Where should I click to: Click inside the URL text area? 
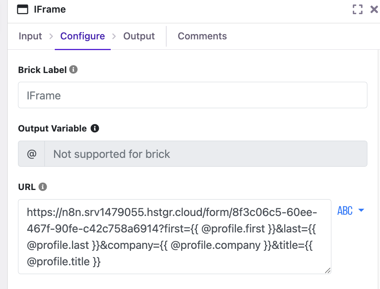174,236
